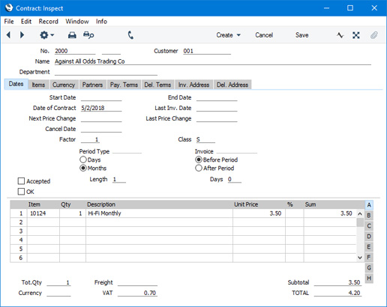Viewport: 387px width, 307px height.
Task: Click the paperclip attachments icon
Action: 373,35
